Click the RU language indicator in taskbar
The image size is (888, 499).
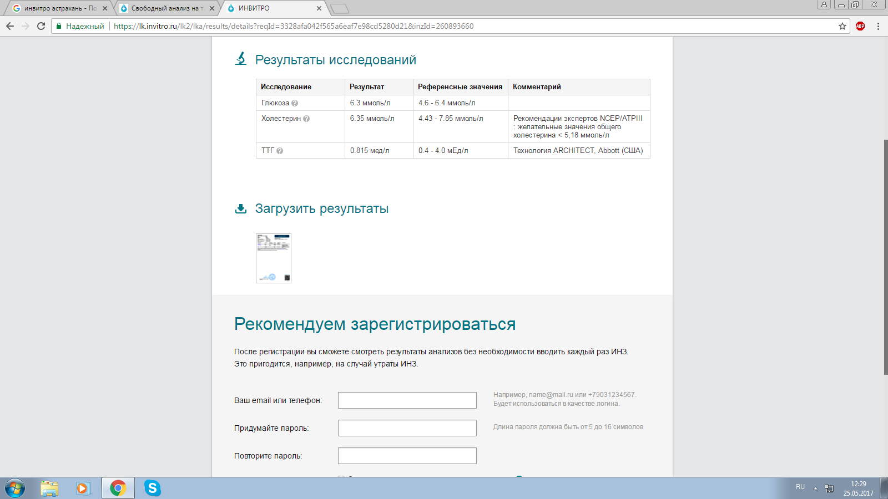(x=800, y=487)
